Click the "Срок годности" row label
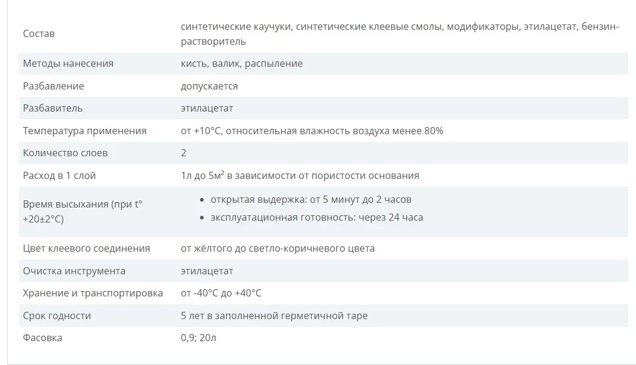This screenshot has height=365, width=636. pos(57,315)
